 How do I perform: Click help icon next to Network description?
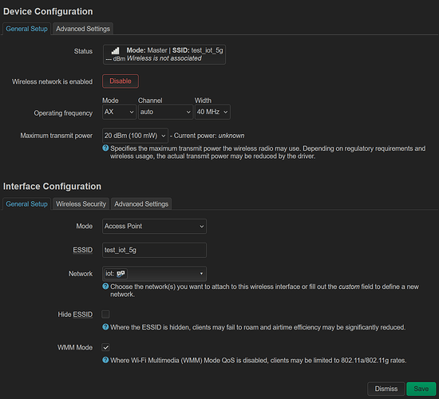tap(105, 286)
